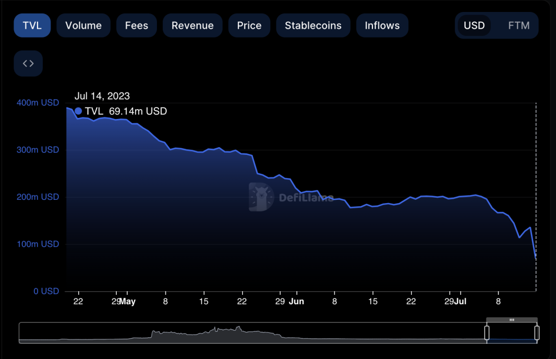
Task: Show the Price chart
Action: coord(249,25)
